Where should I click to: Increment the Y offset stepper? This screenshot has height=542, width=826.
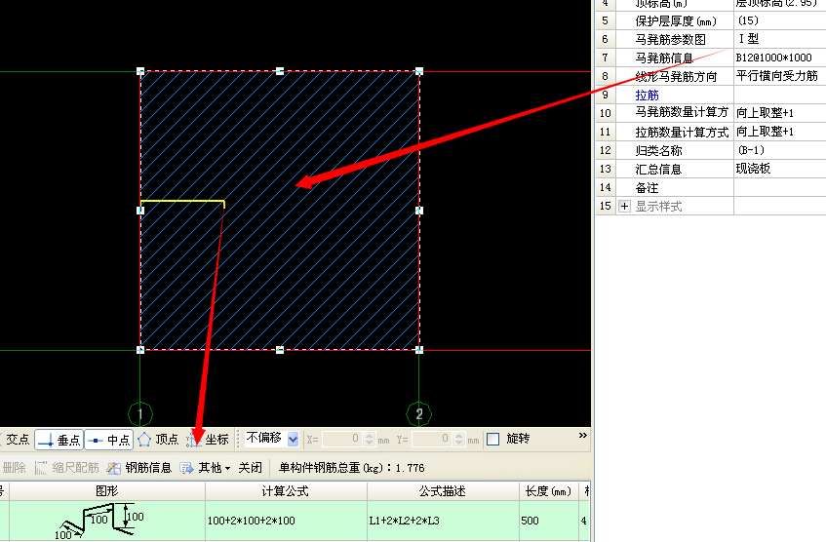[x=458, y=435]
